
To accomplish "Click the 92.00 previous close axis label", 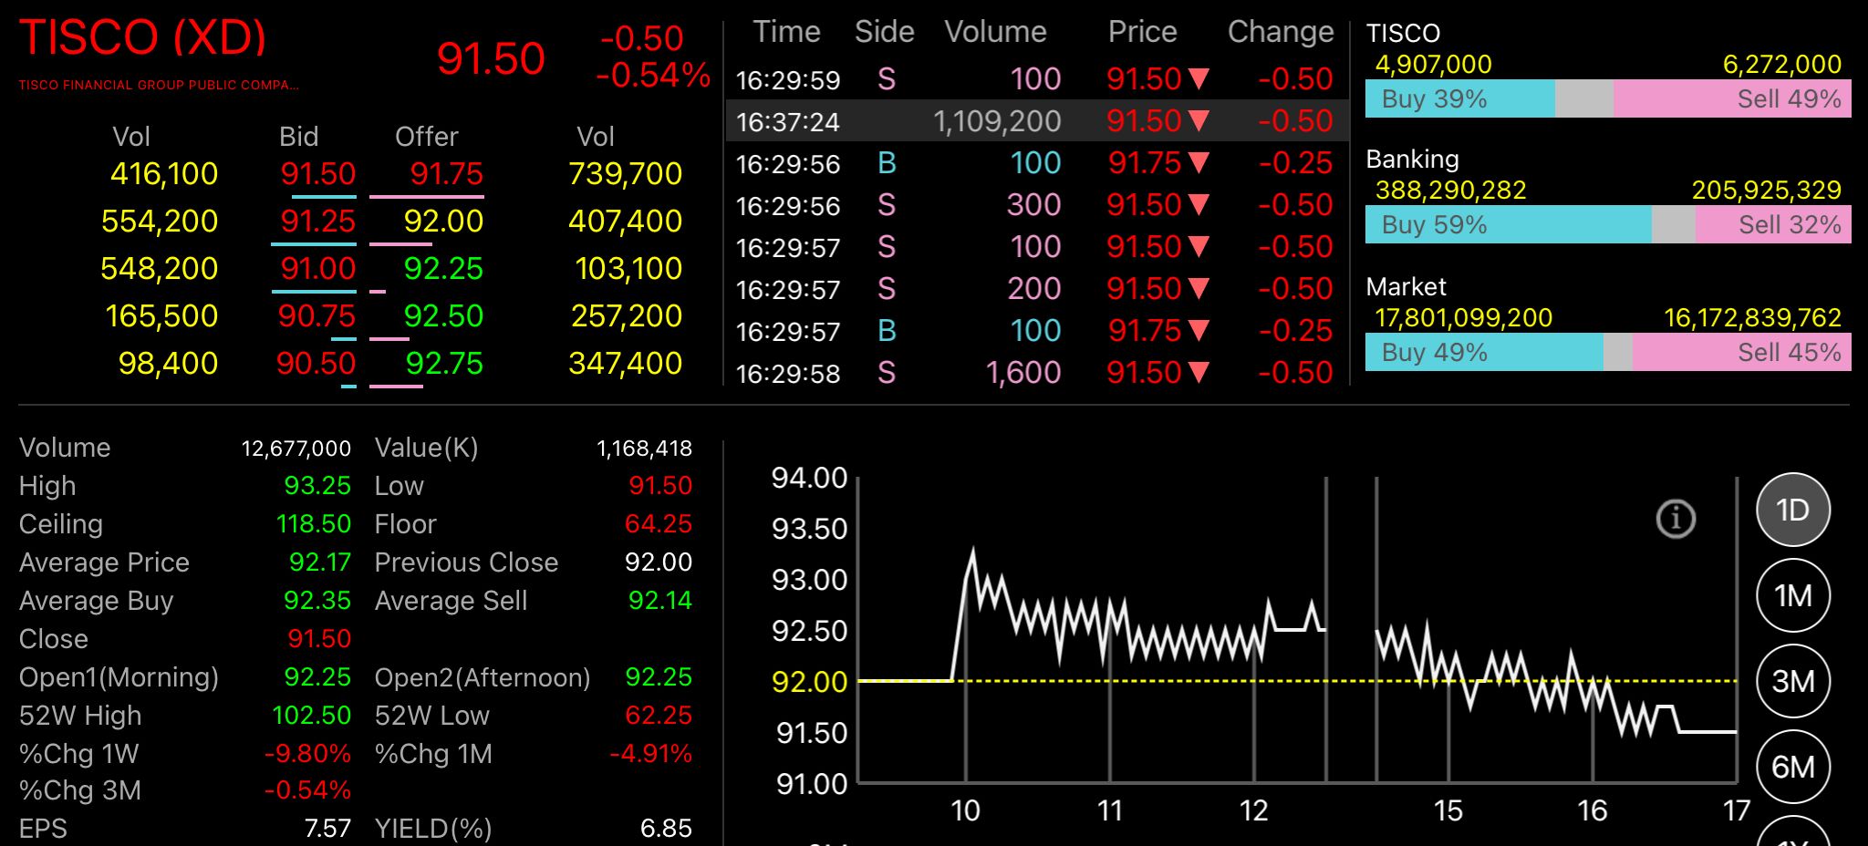I will point(810,681).
